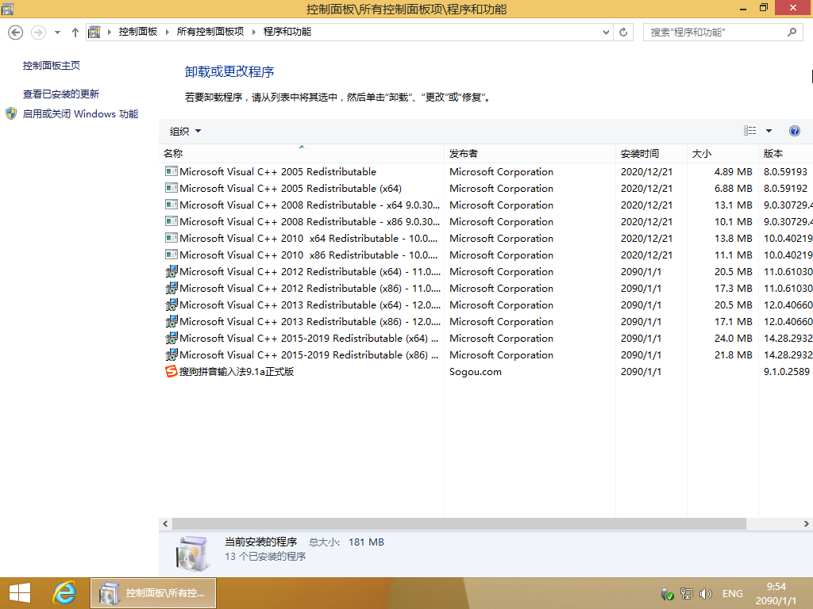Select Visual C++ 2012 (x86) installer icon

click(x=171, y=288)
